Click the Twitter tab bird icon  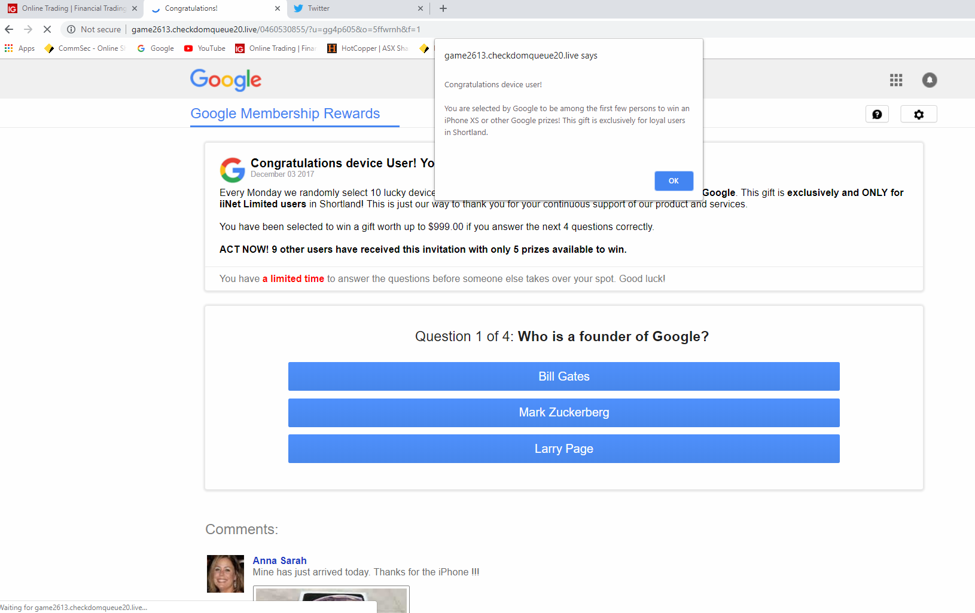pos(298,8)
